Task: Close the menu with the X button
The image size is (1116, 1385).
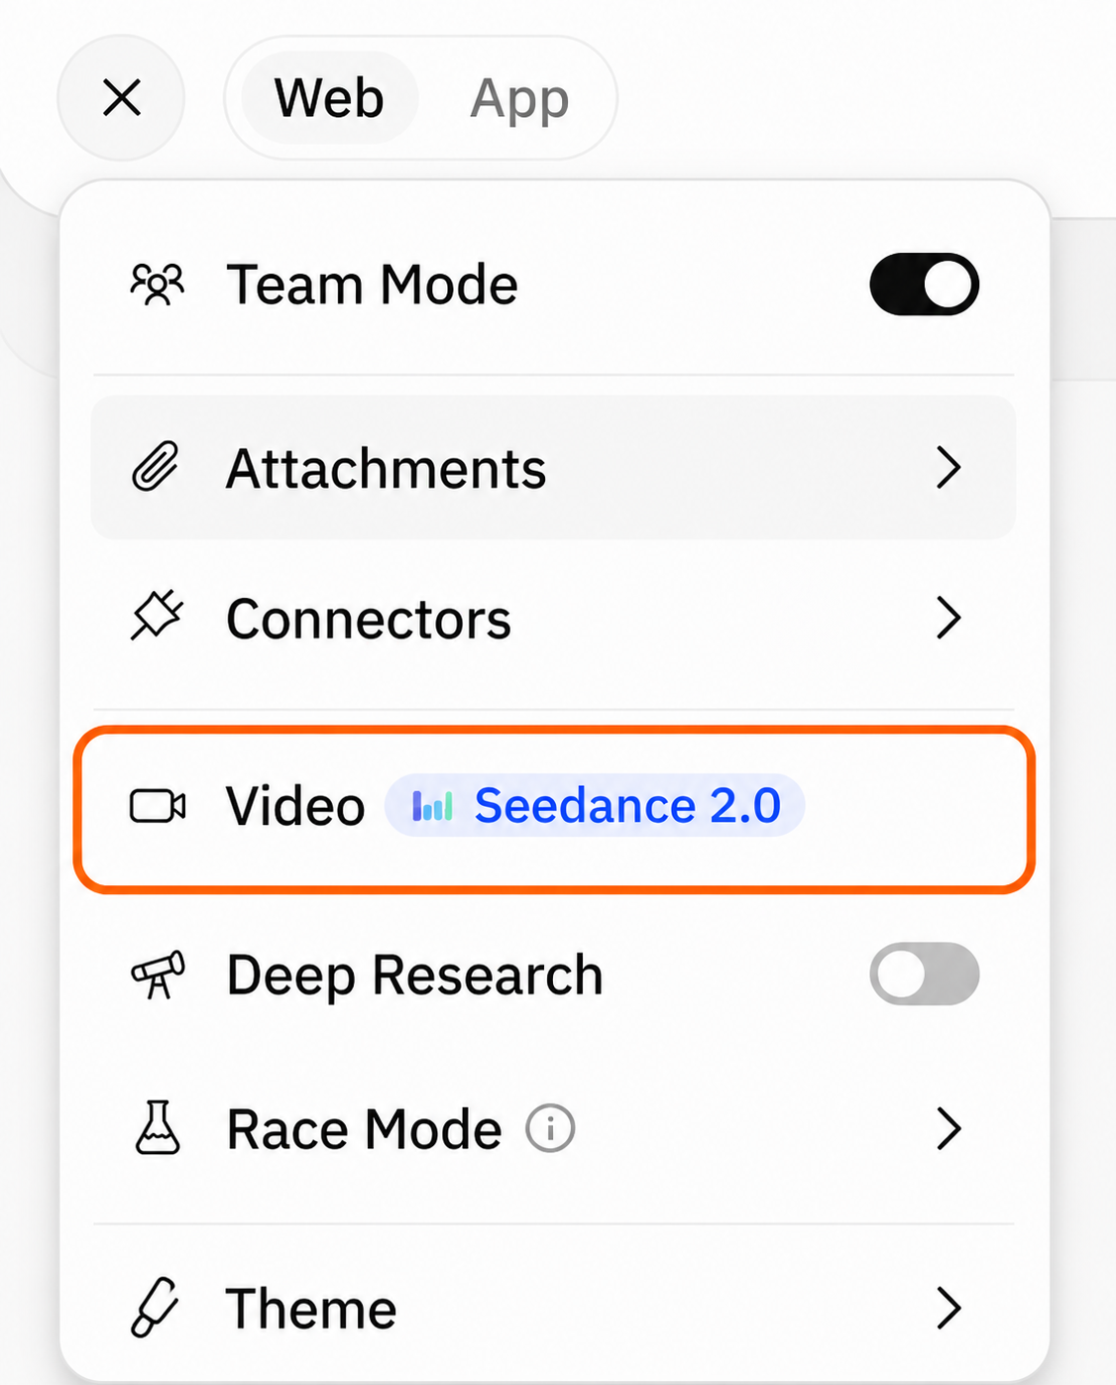Action: [x=122, y=97]
